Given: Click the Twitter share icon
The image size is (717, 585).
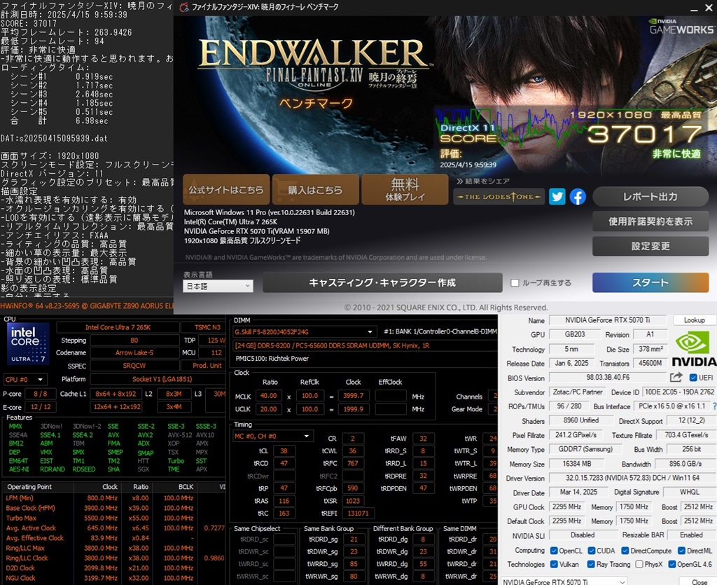Looking at the screenshot, I should point(557,197).
